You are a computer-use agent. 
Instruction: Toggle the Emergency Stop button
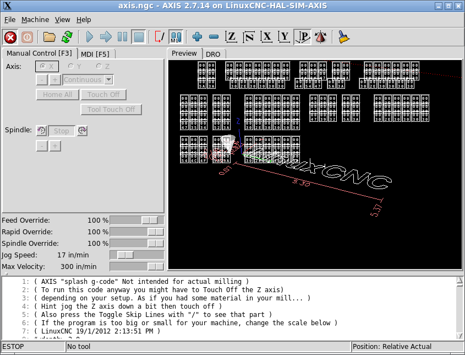[x=10, y=37]
